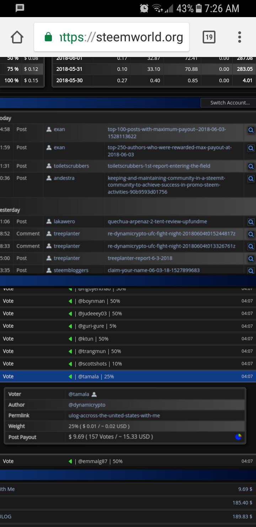The width and height of the screenshot is (256, 527).
Task: Click user icon next to steembloggers
Action: click(x=49, y=270)
